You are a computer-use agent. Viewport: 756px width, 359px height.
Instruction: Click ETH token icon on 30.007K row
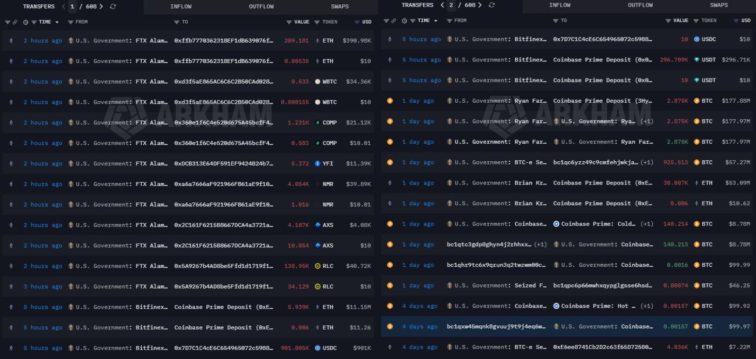pyautogui.click(x=697, y=183)
